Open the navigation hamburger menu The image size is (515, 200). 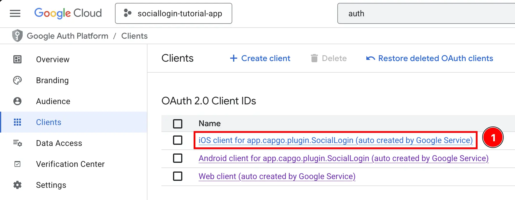coord(15,13)
